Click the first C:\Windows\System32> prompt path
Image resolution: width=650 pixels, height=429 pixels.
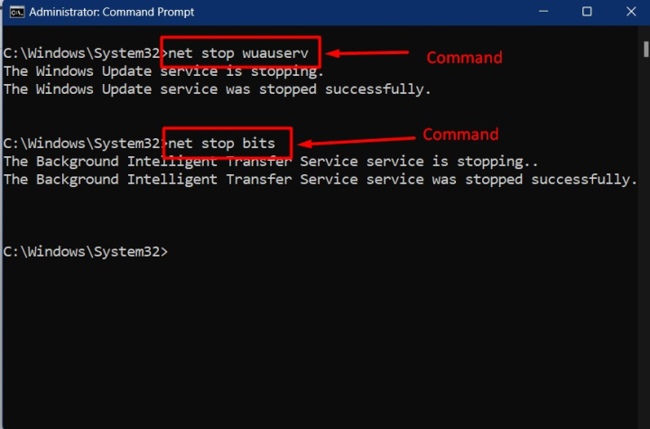pos(82,52)
